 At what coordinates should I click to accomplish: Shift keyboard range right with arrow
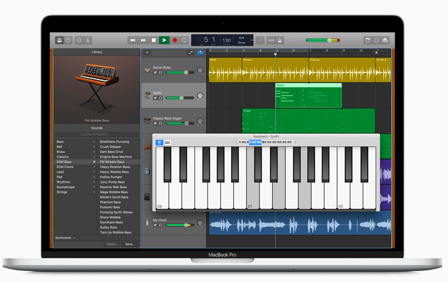(296, 142)
